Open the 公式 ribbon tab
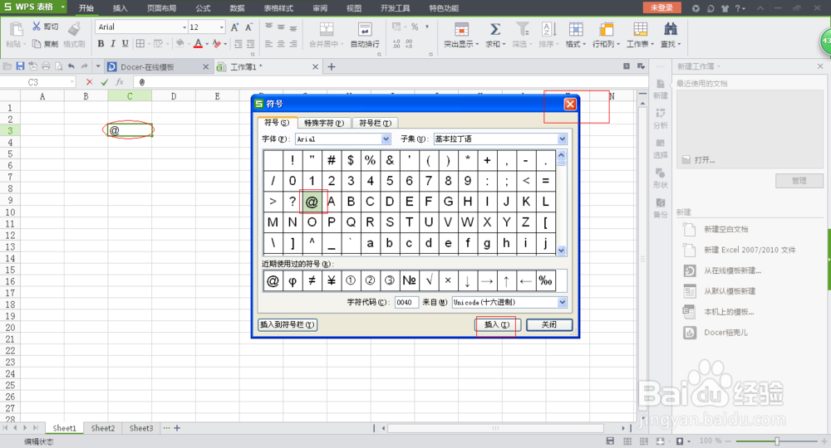Image resolution: width=831 pixels, height=448 pixels. 203,8
